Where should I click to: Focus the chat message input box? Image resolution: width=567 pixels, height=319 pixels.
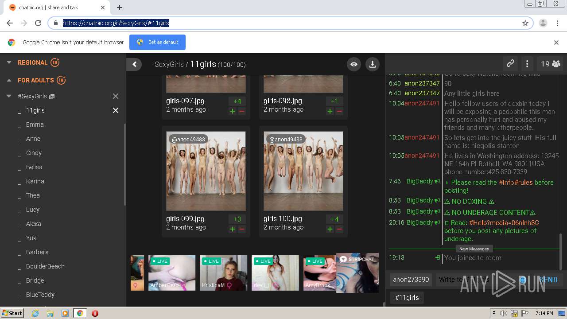point(476,280)
